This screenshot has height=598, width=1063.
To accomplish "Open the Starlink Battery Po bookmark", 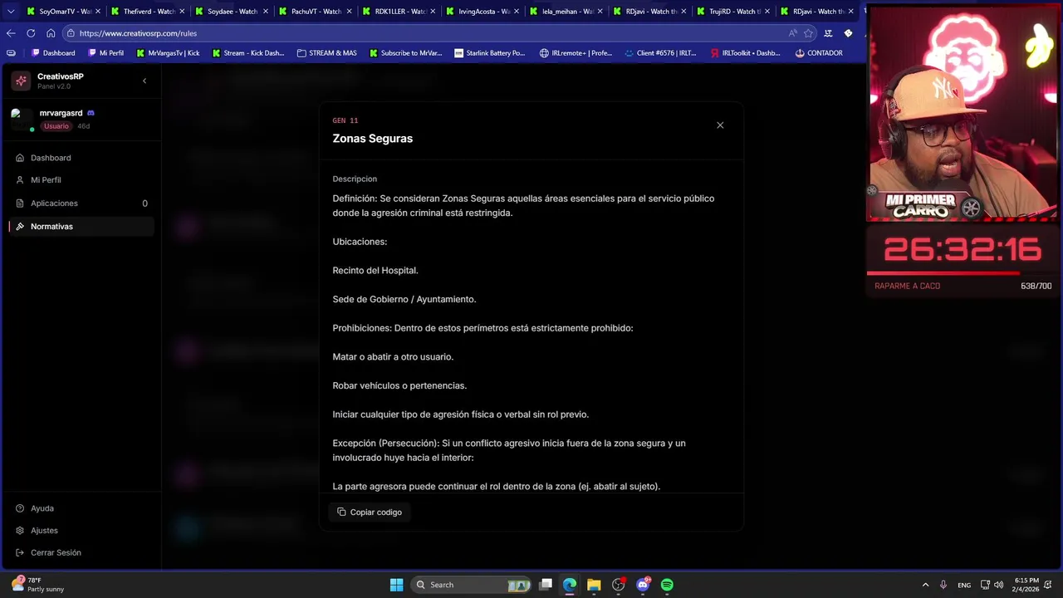I will pyautogui.click(x=490, y=53).
